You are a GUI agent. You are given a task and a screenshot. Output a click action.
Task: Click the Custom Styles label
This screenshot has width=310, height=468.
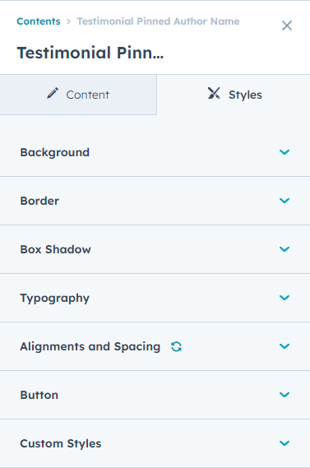(61, 443)
